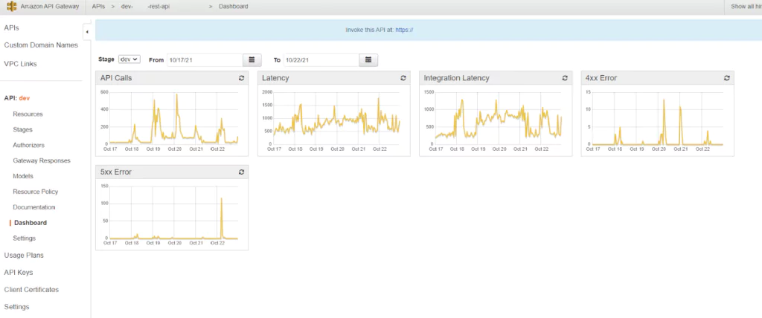
Task: Open Gateway Responses section
Action: [42, 160]
